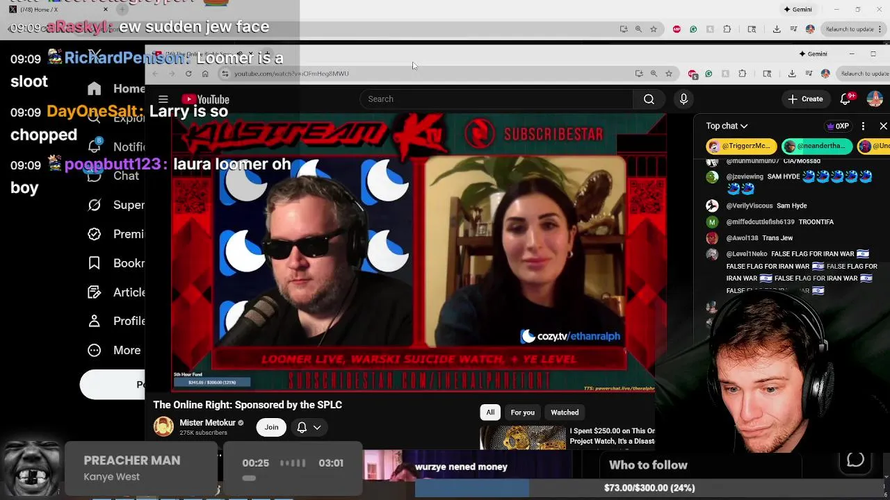Open X Notifications bell in sidebar
This screenshot has width=890, height=500.
click(95, 145)
